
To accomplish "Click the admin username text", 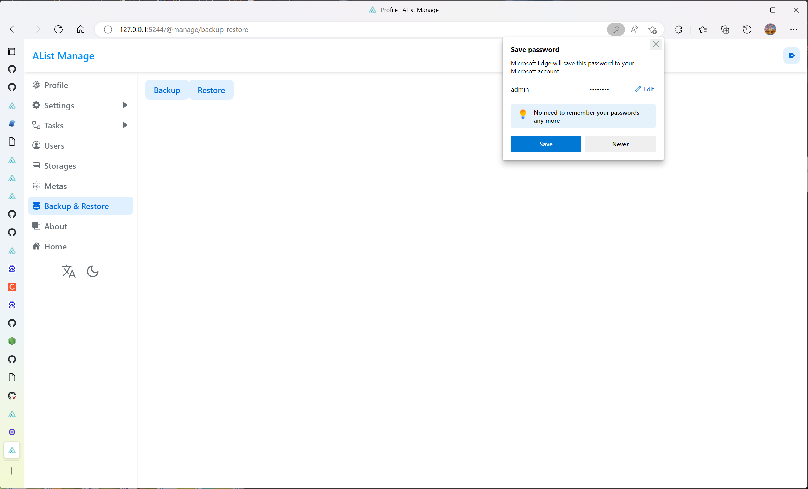I will (520, 89).
